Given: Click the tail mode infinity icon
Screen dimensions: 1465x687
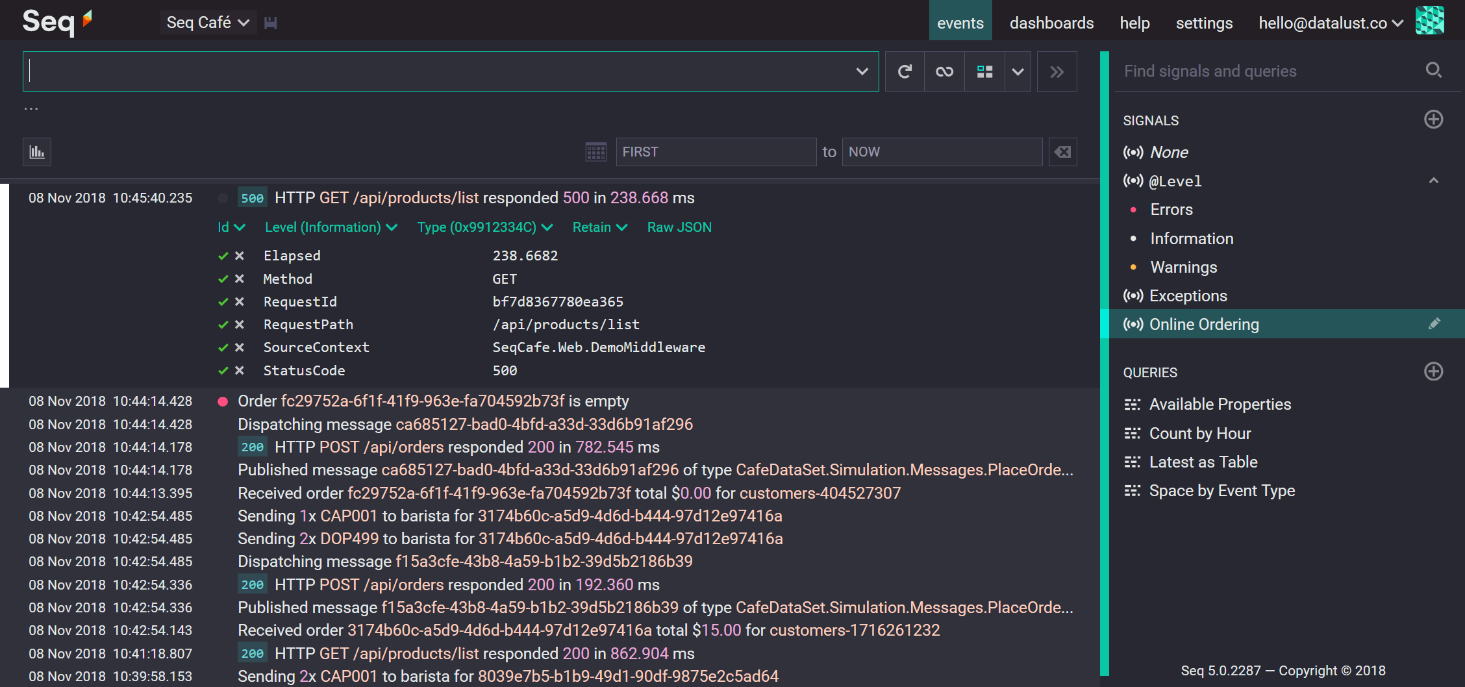Looking at the screenshot, I should [944, 71].
